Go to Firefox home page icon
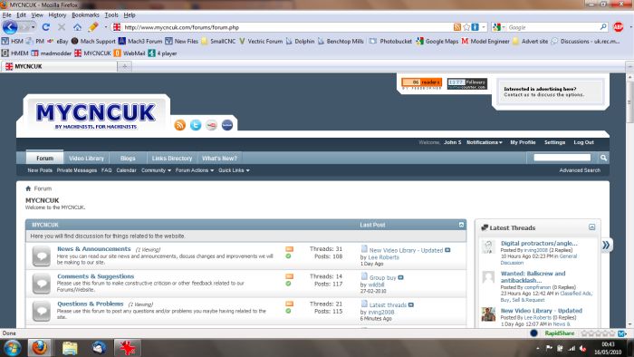This screenshot has width=634, height=357. coord(77,27)
